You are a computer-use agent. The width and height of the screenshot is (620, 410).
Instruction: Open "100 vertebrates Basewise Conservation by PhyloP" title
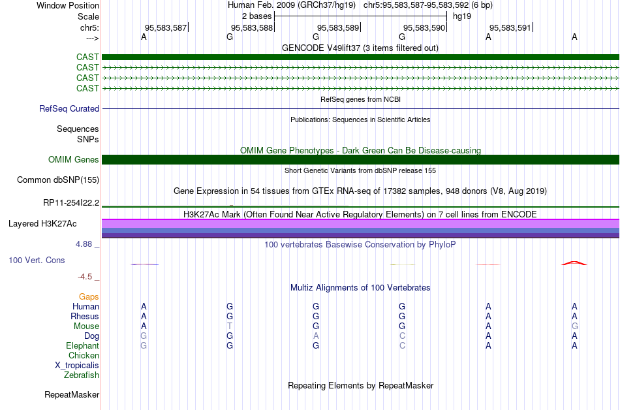click(x=360, y=245)
